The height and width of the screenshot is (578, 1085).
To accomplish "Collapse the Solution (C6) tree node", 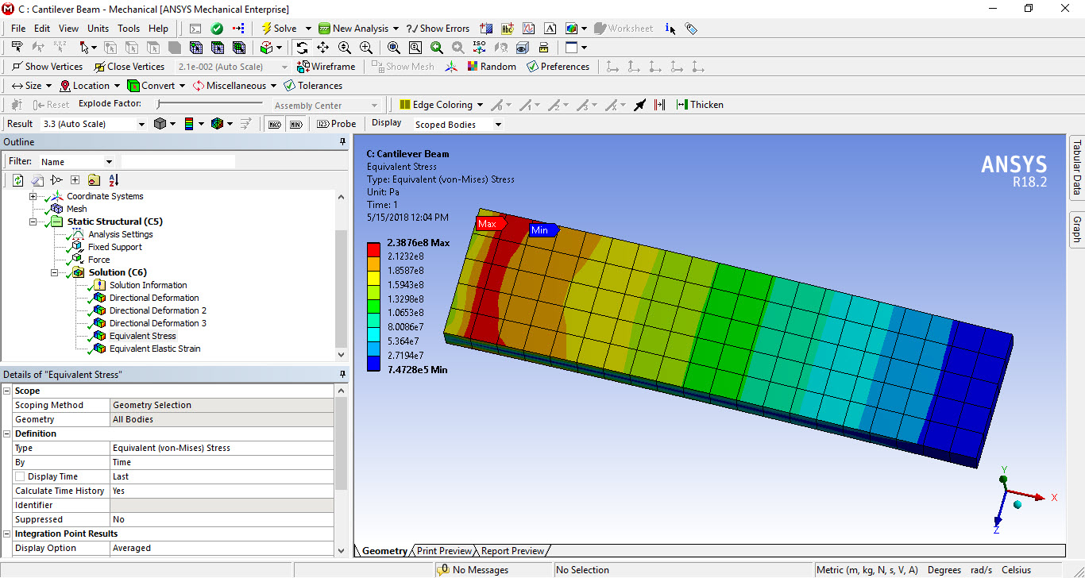I will [x=55, y=272].
